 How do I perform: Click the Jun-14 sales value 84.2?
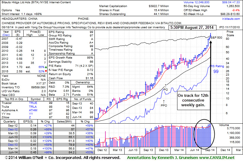[71, 152]
